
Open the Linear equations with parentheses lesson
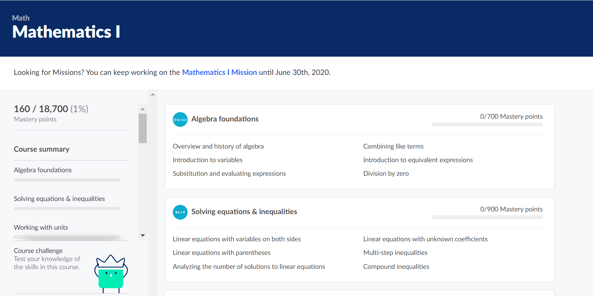221,252
